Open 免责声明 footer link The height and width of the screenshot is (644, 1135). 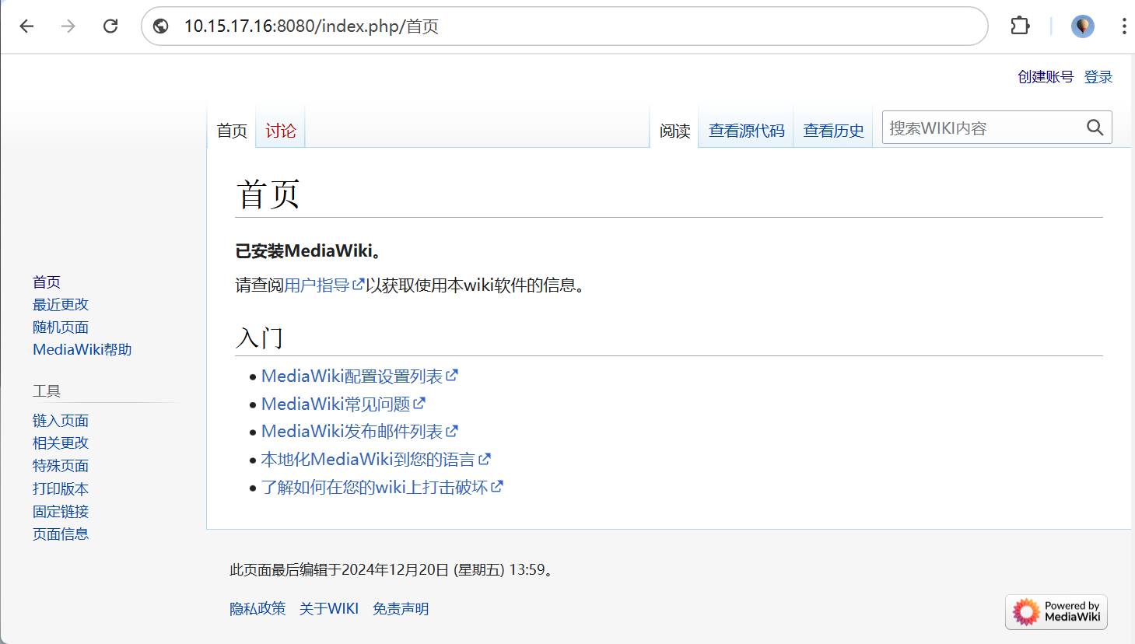(x=401, y=609)
